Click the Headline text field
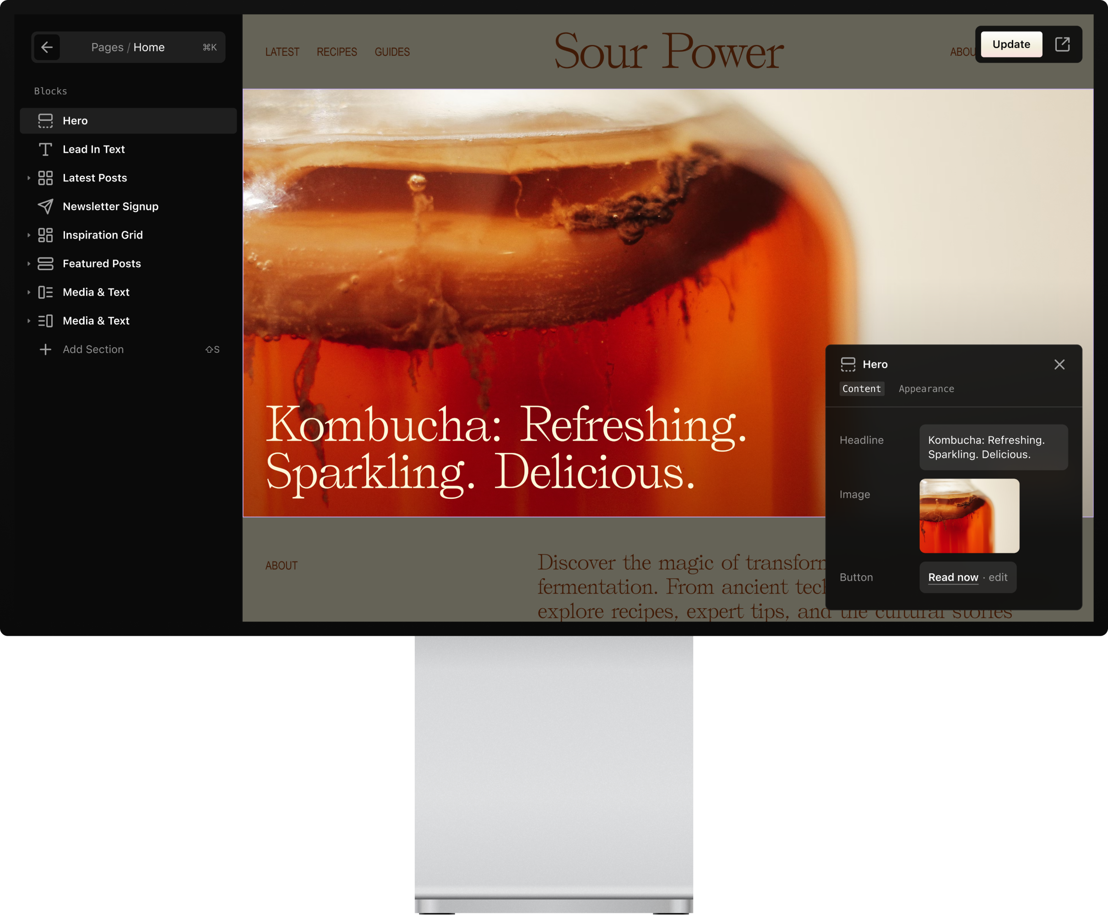The height and width of the screenshot is (916, 1108). [x=994, y=447]
